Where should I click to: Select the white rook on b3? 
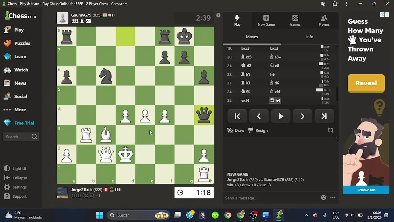coord(86,135)
